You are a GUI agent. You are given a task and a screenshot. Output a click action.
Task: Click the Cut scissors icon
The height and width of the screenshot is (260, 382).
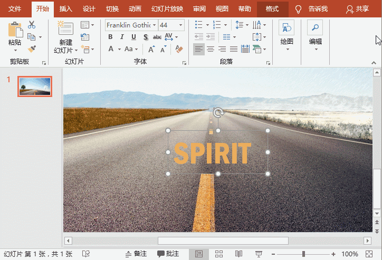32,25
